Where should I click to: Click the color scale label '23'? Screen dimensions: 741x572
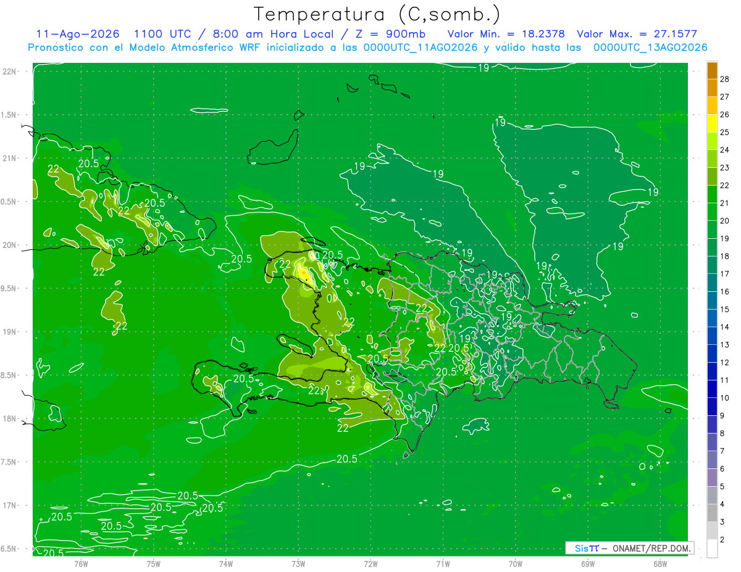[725, 168]
